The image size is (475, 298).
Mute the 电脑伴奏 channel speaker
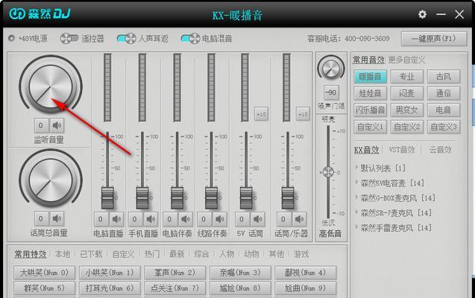click(x=185, y=219)
